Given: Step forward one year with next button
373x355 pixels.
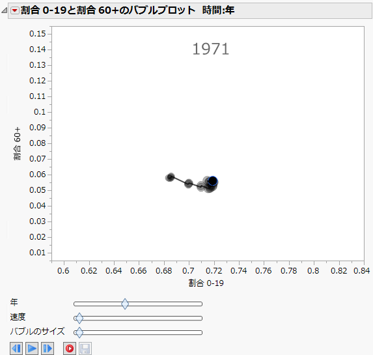Looking at the screenshot, I should (48, 348).
